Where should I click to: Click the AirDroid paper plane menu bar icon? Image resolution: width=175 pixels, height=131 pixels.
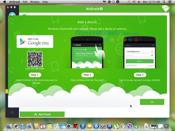[104, 2]
